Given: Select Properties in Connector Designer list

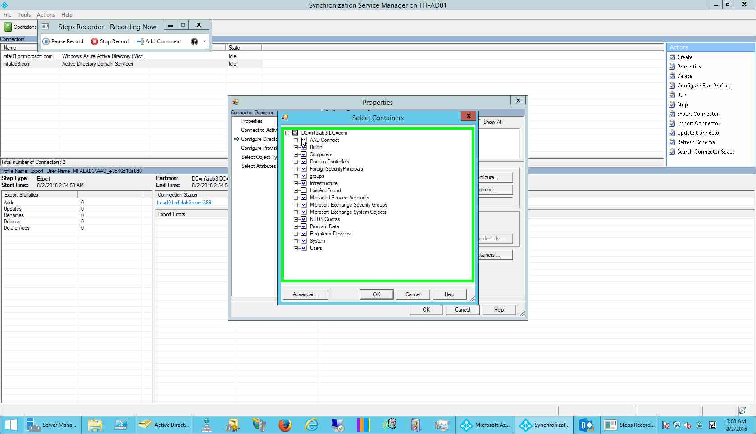Looking at the screenshot, I should pos(252,121).
